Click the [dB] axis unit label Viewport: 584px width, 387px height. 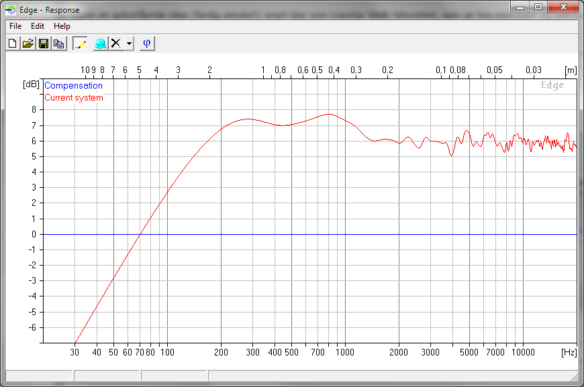(32, 84)
